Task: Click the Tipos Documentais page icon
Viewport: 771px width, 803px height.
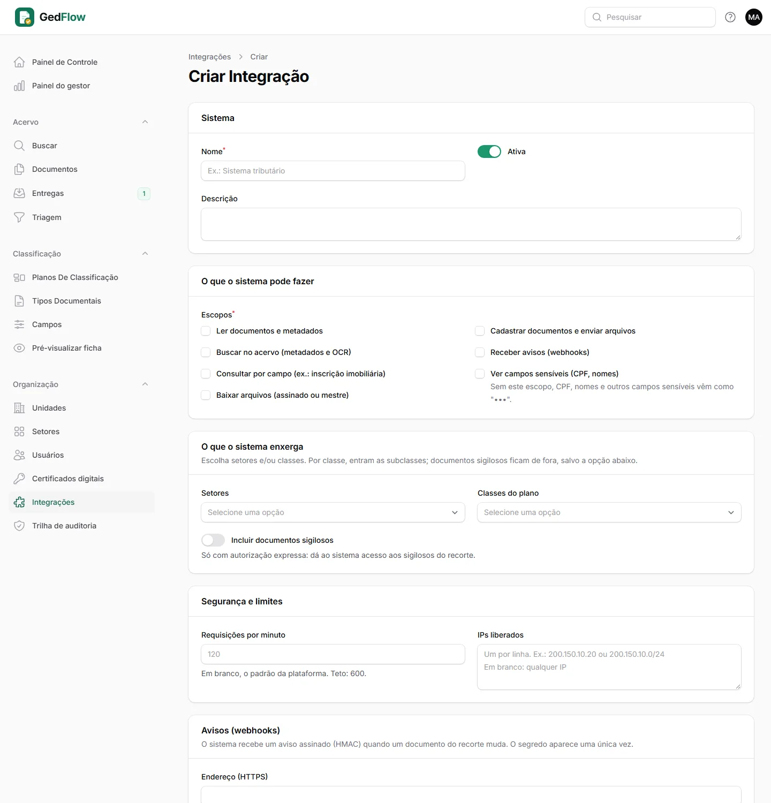Action: tap(19, 301)
